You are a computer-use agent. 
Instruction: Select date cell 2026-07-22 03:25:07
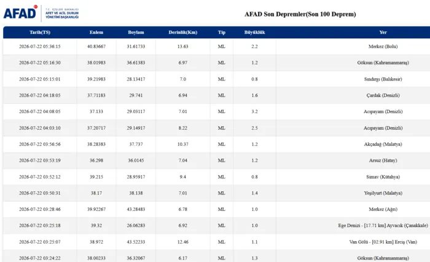(x=40, y=242)
